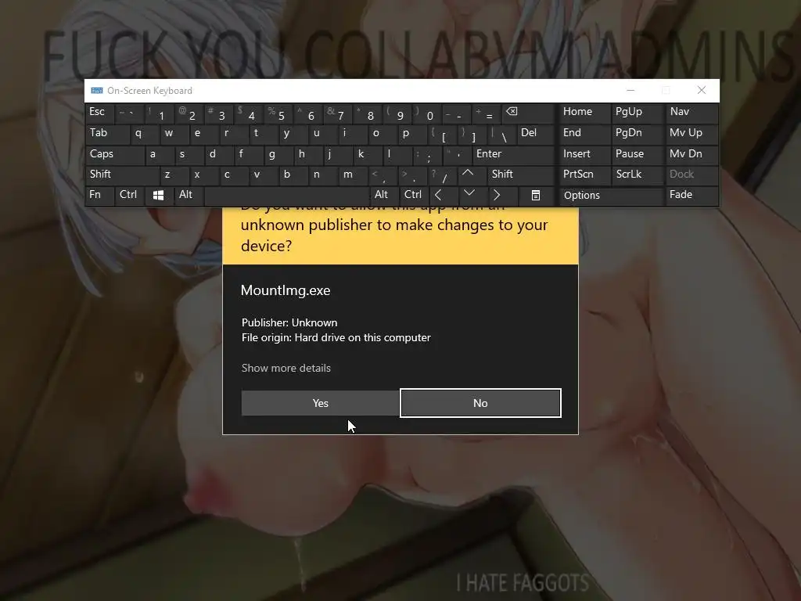Click the Pause key
The image size is (801, 601).
coord(638,154)
